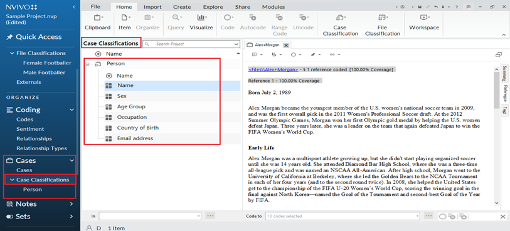Collapse the ribbon with the caret

tap(504, 34)
